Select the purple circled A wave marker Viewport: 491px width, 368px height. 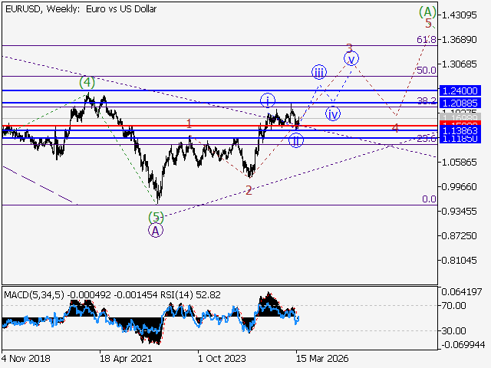tap(156, 230)
